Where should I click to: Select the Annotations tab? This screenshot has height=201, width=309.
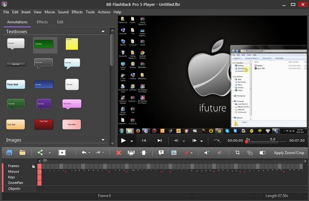coord(17,22)
